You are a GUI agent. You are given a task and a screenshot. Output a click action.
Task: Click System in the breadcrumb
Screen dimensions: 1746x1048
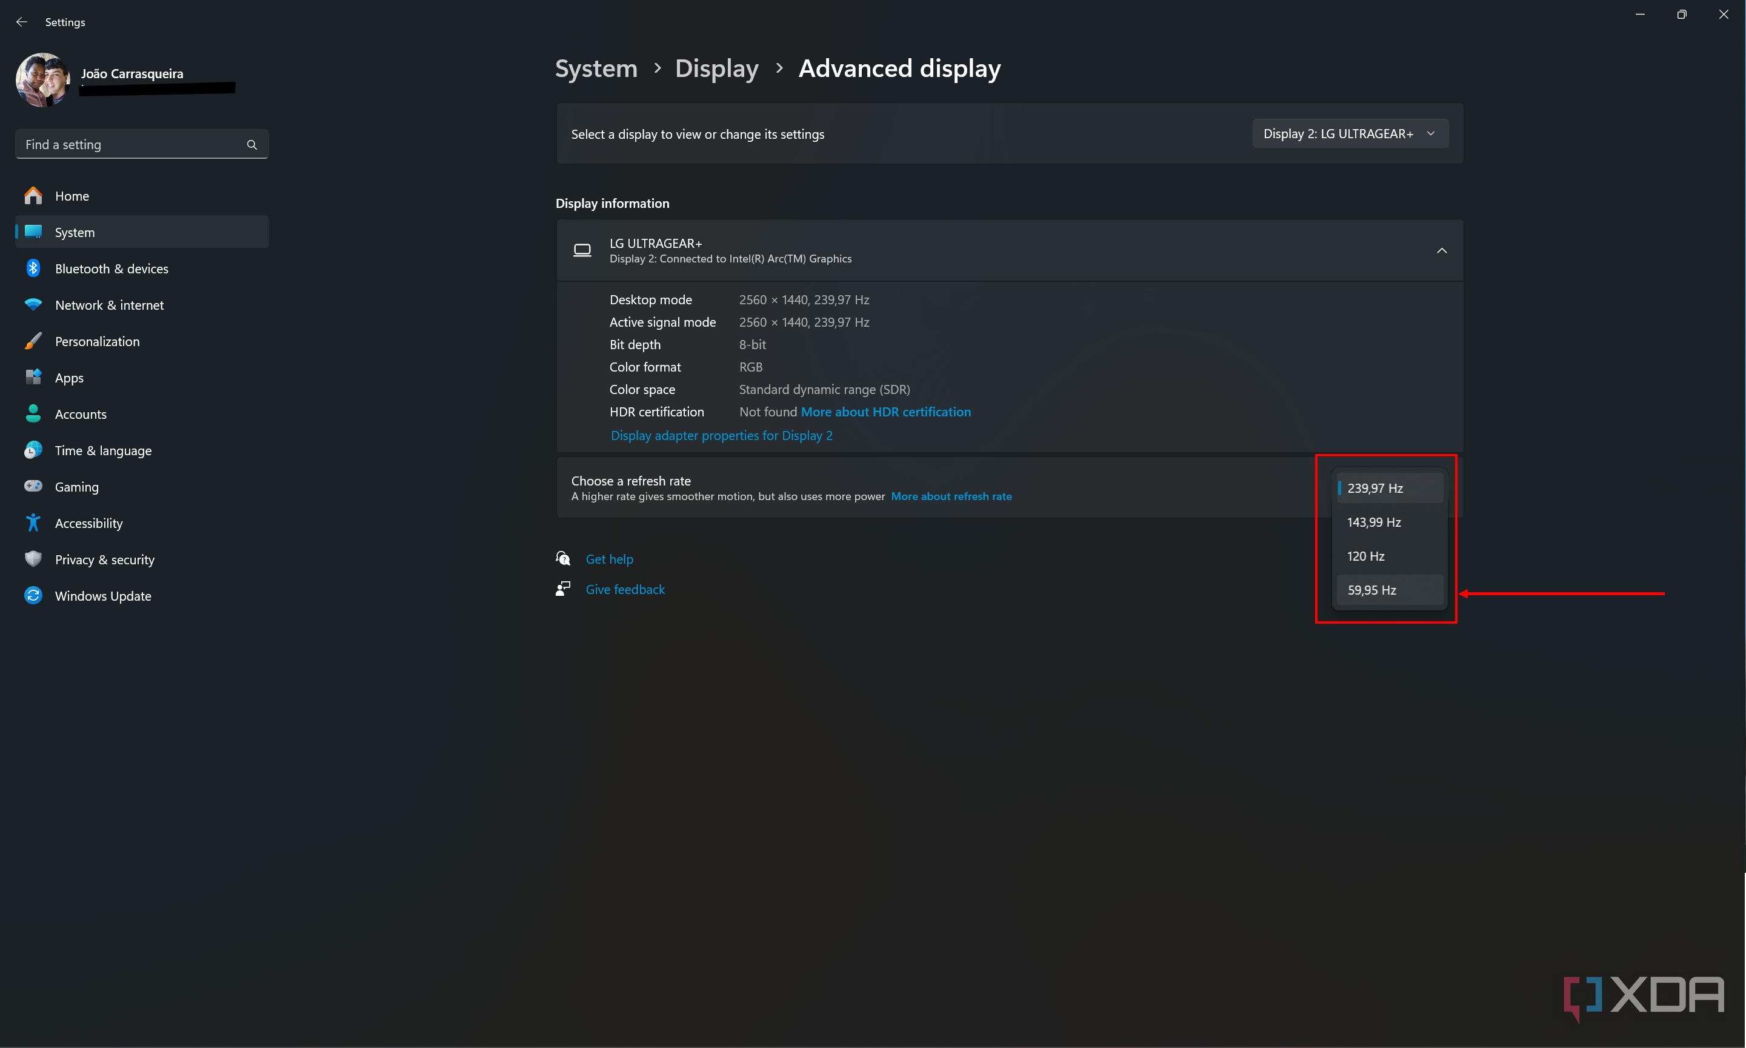[596, 68]
